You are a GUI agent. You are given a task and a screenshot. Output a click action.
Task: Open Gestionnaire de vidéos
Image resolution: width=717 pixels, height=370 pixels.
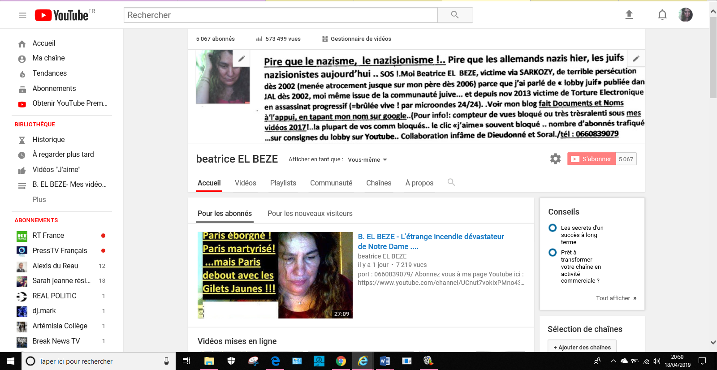pos(357,39)
